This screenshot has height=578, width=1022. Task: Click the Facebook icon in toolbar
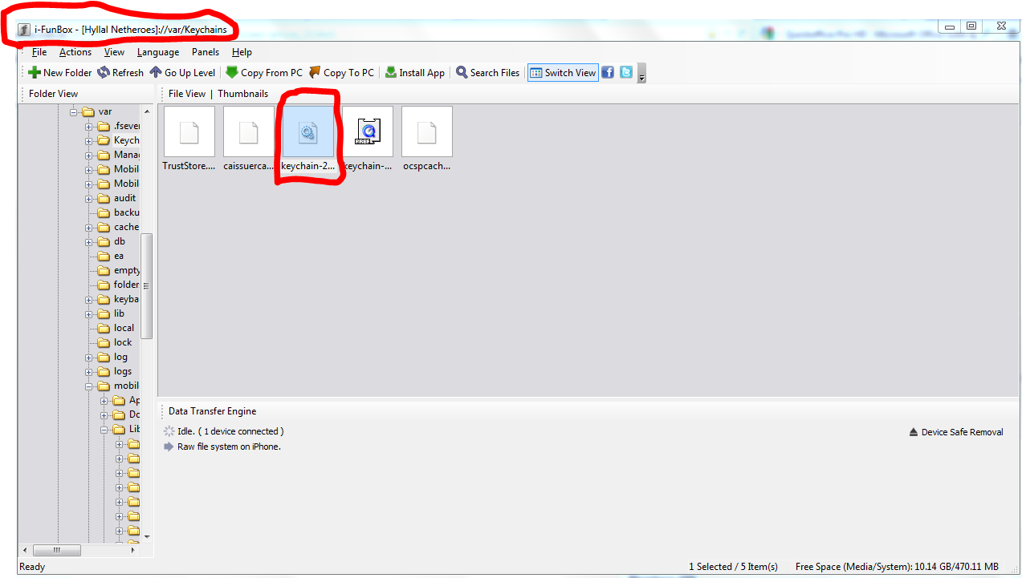pos(608,72)
